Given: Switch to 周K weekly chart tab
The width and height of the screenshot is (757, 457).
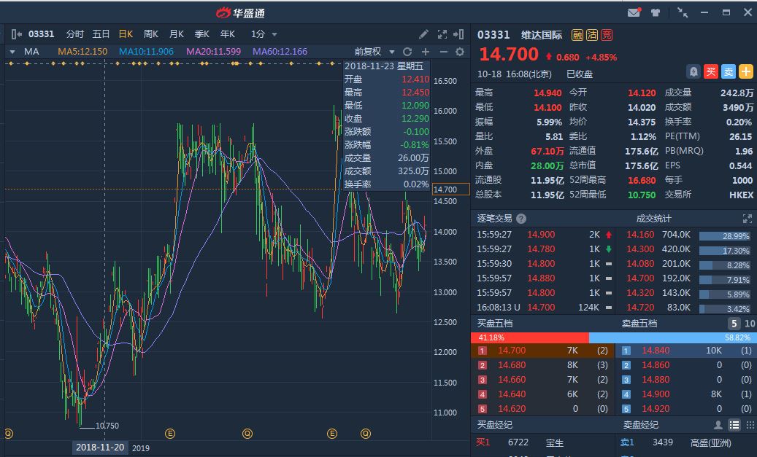Looking at the screenshot, I should [x=151, y=34].
